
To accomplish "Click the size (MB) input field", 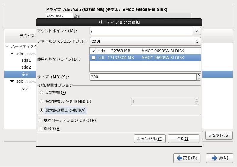I will click(x=143, y=77).
